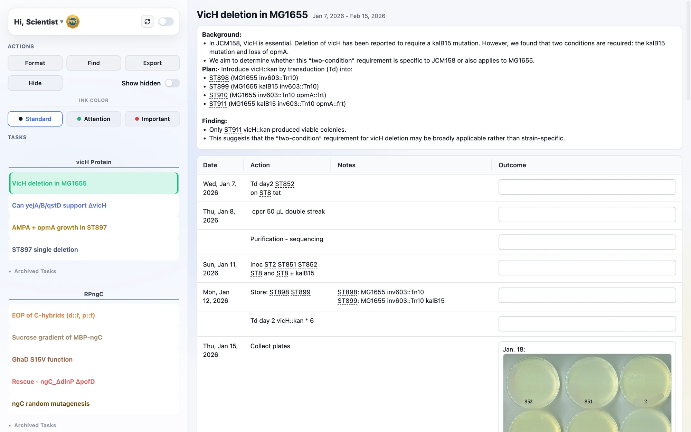Screen dimensions: 691x432
Task: Enable the Show hidden toggle
Action: (172, 83)
